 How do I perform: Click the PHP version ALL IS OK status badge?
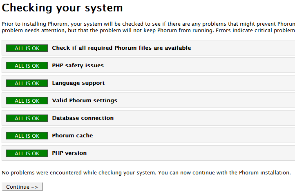click(27, 153)
